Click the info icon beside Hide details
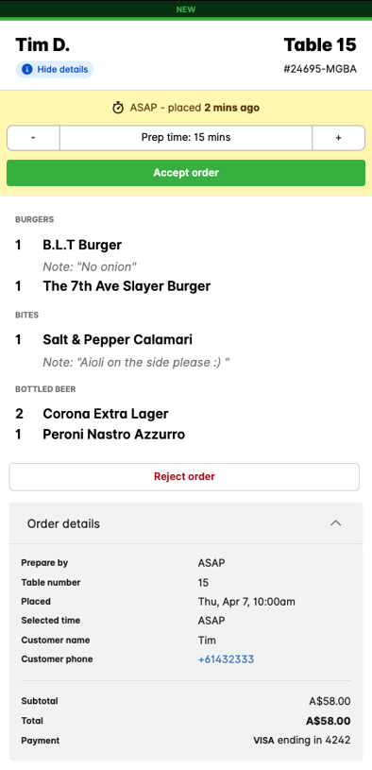The width and height of the screenshot is (372, 770). (x=27, y=69)
